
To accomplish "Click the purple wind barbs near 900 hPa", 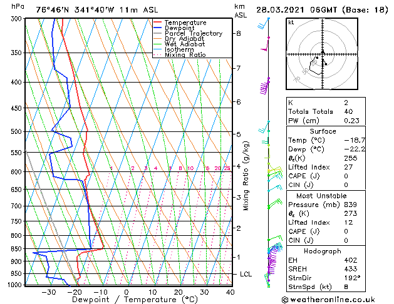I will (x=272, y=262).
